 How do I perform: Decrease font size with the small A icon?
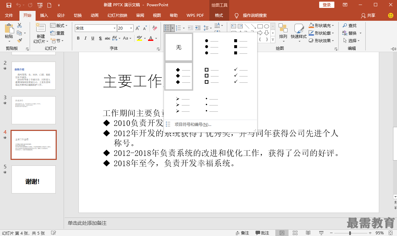(145, 28)
